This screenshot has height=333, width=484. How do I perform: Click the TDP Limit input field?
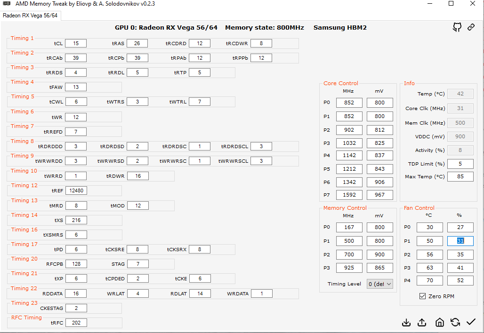(460, 164)
